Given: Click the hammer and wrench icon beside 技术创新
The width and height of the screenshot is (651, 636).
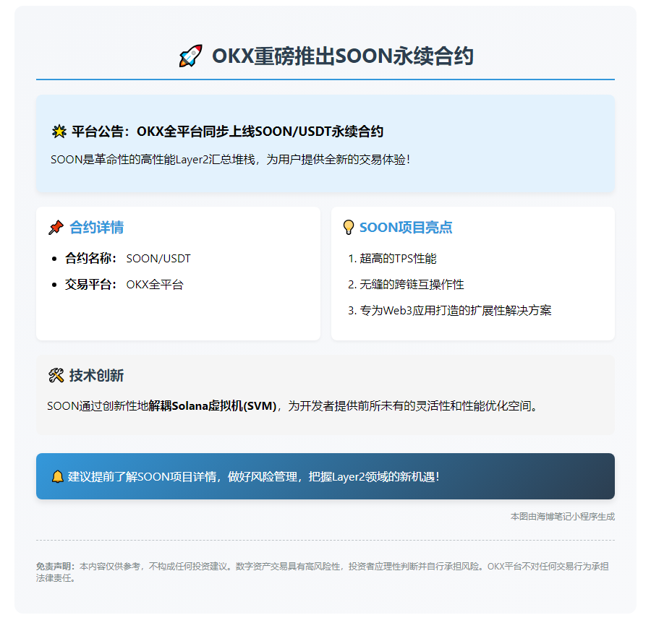Looking at the screenshot, I should click(x=56, y=376).
